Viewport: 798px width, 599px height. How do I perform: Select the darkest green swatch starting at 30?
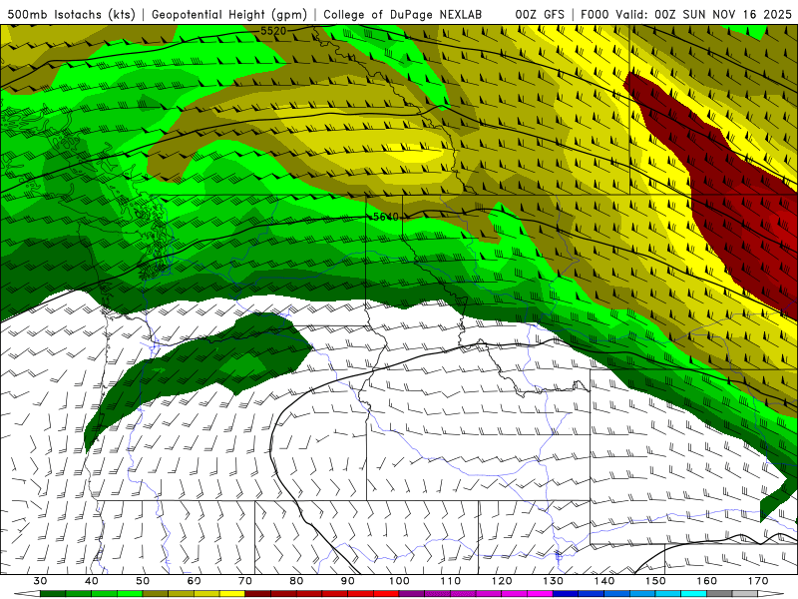53,593
